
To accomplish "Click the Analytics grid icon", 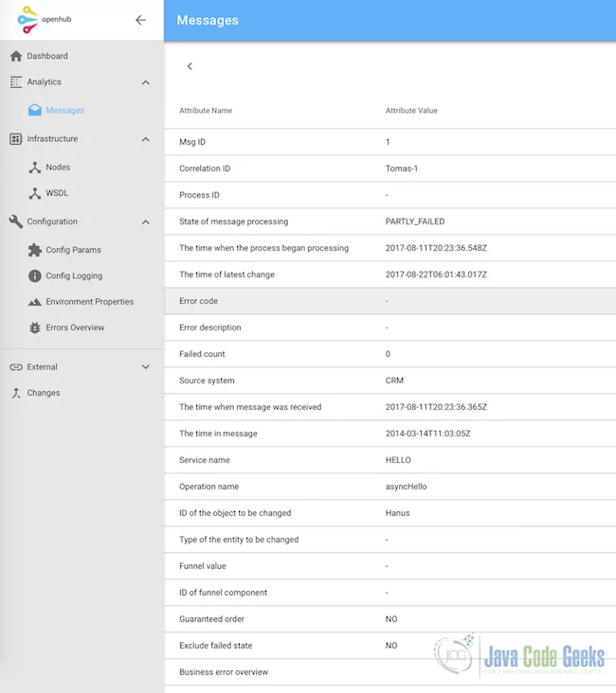I will (x=16, y=82).
